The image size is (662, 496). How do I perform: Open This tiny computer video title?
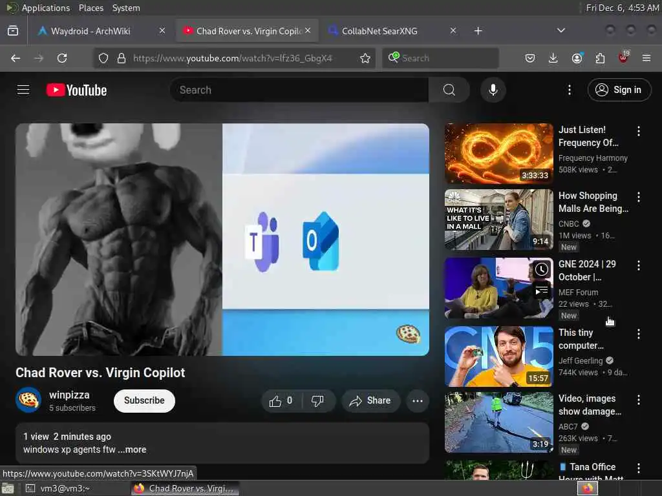click(581, 339)
